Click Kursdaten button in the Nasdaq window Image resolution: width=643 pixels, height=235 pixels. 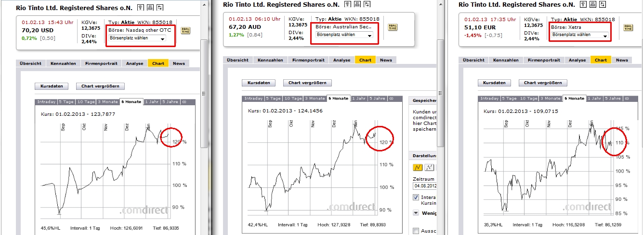[52, 87]
